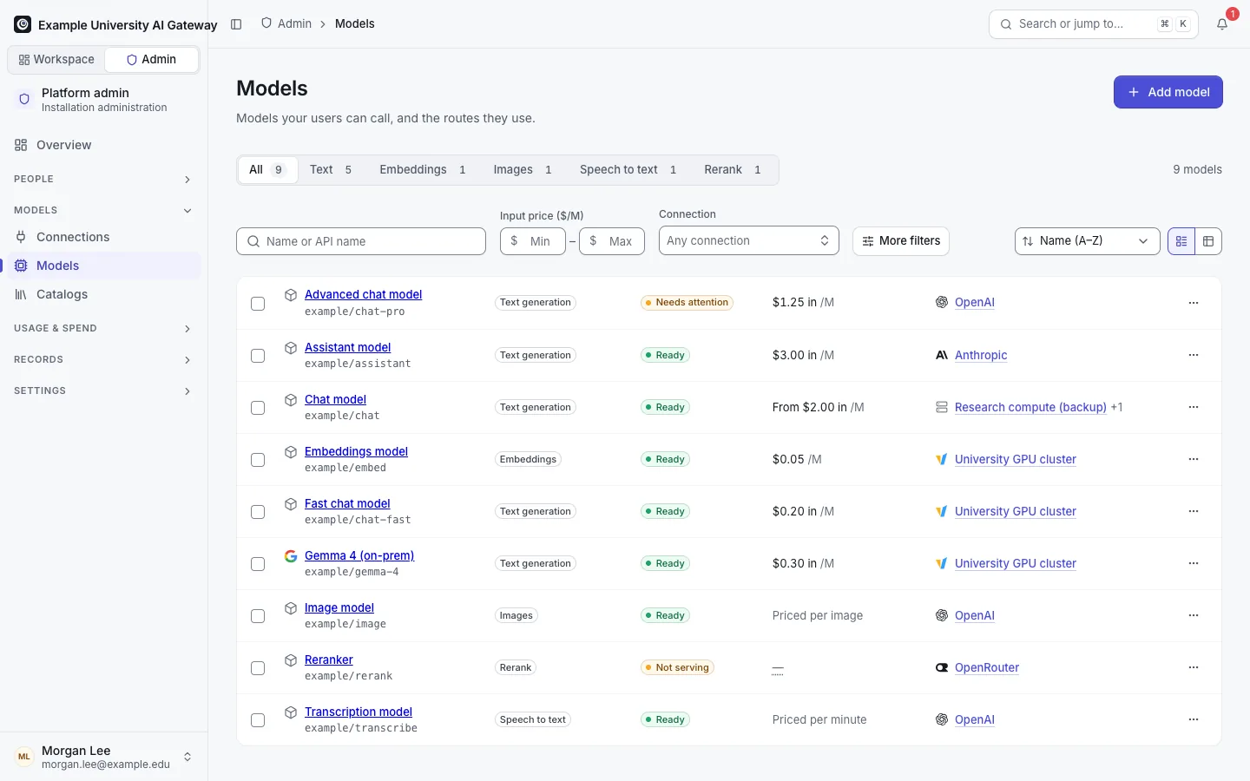Viewport: 1250px width, 781px height.
Task: Expand the Usage & Spend section
Action: 104,328
